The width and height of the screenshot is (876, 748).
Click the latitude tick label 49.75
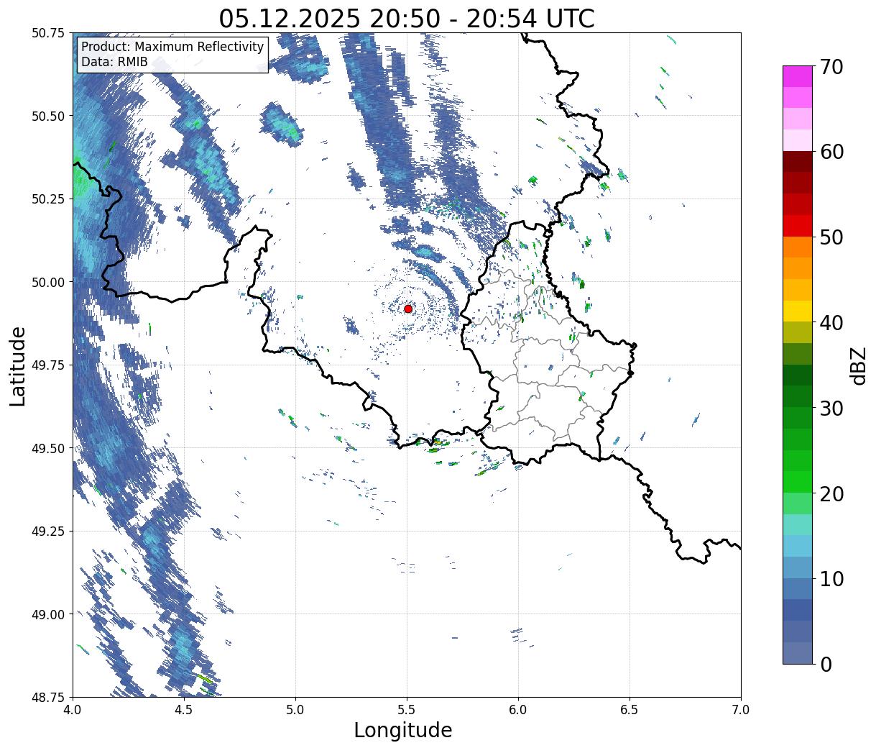click(x=50, y=365)
